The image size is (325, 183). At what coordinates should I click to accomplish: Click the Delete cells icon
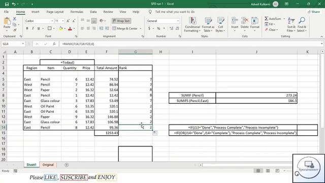[x=245, y=21]
